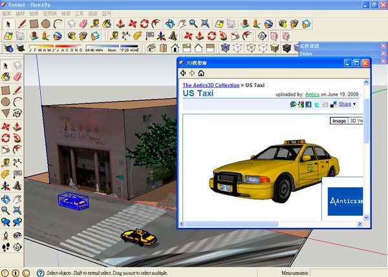Image resolution: width=388 pixels, height=277 pixels.
Task: Click scroll-down arrow in 3D Warehouse window
Action: tap(366, 218)
